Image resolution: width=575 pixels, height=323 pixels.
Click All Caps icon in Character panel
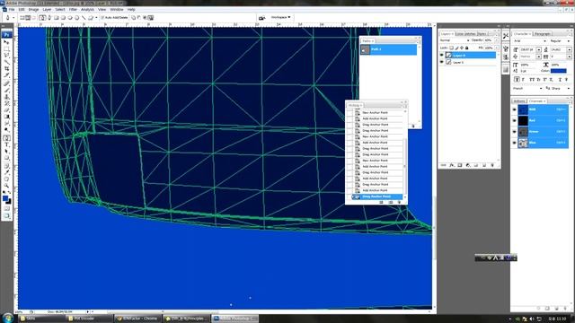pos(531,80)
